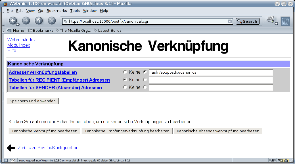Click the SENDER tables text field

pyautogui.click(x=211, y=88)
